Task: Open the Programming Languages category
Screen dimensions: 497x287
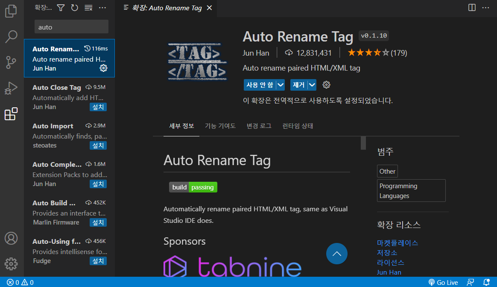Action: click(411, 190)
